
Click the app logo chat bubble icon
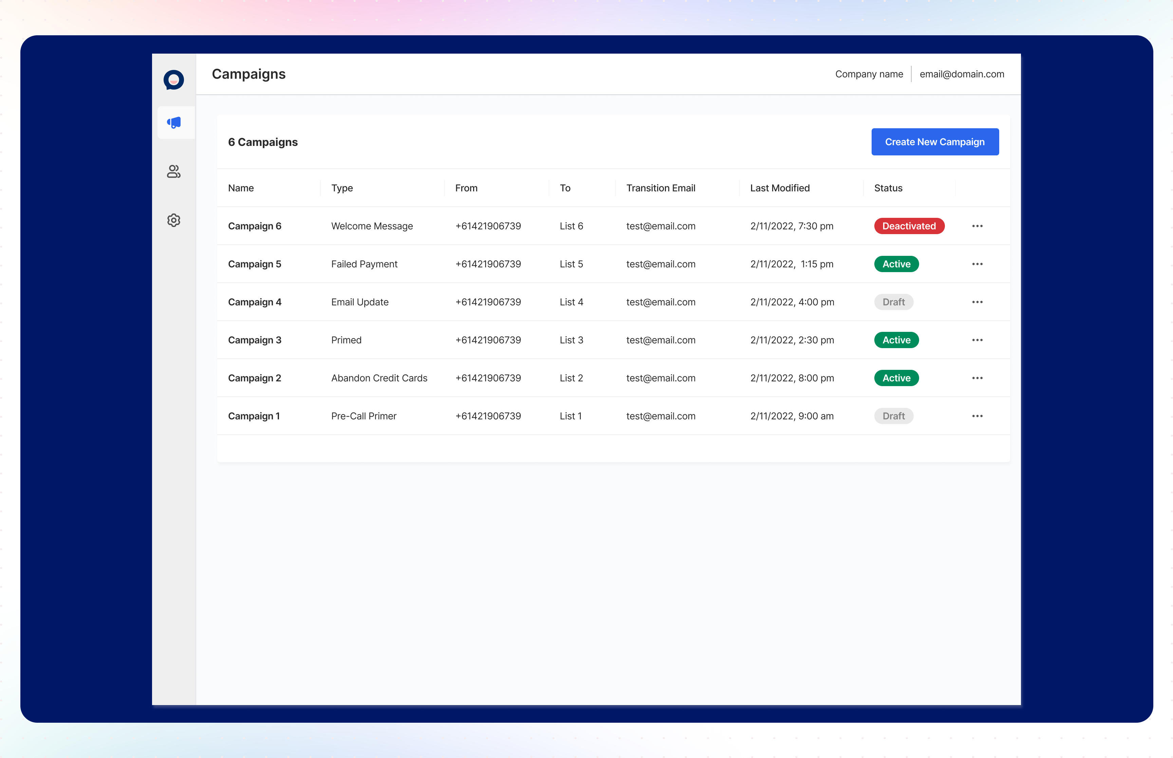coord(174,79)
